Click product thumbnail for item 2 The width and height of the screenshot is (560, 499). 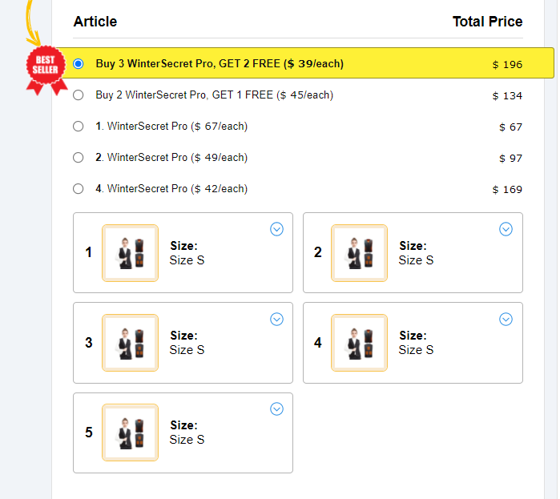pos(359,253)
